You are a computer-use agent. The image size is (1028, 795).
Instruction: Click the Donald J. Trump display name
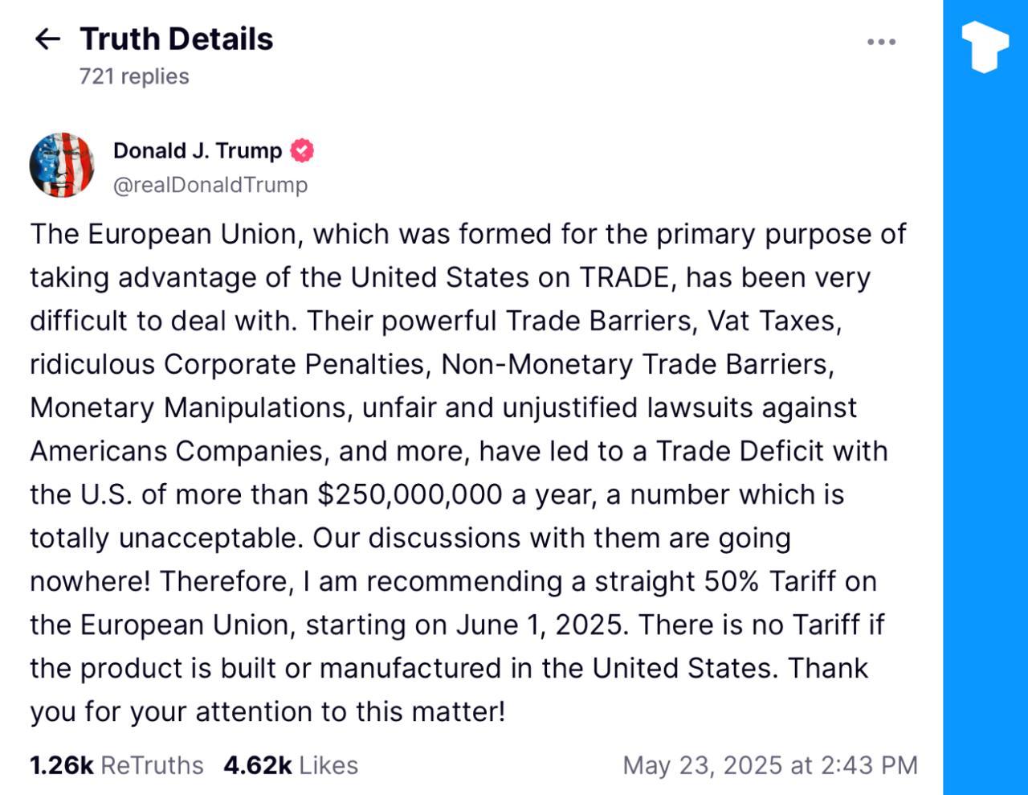[198, 150]
